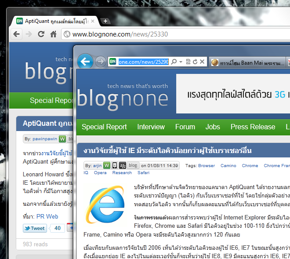The height and width of the screenshot is (259, 290).
Task: Click IE address field one.com/news/25290
Action: [144, 62]
